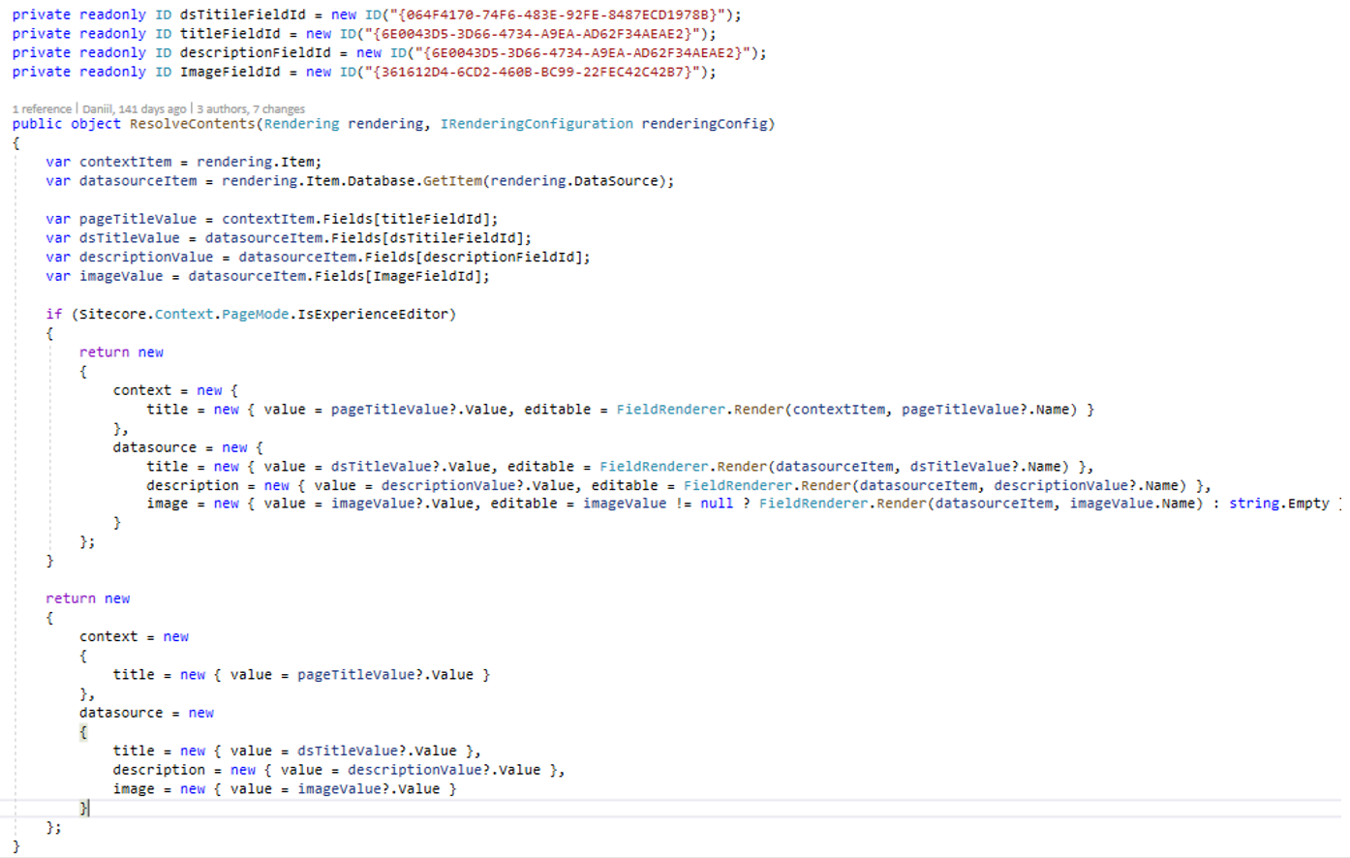Click the "Daniil, 141 days ago" CodeLens
The image size is (1350, 858).
[x=134, y=109]
